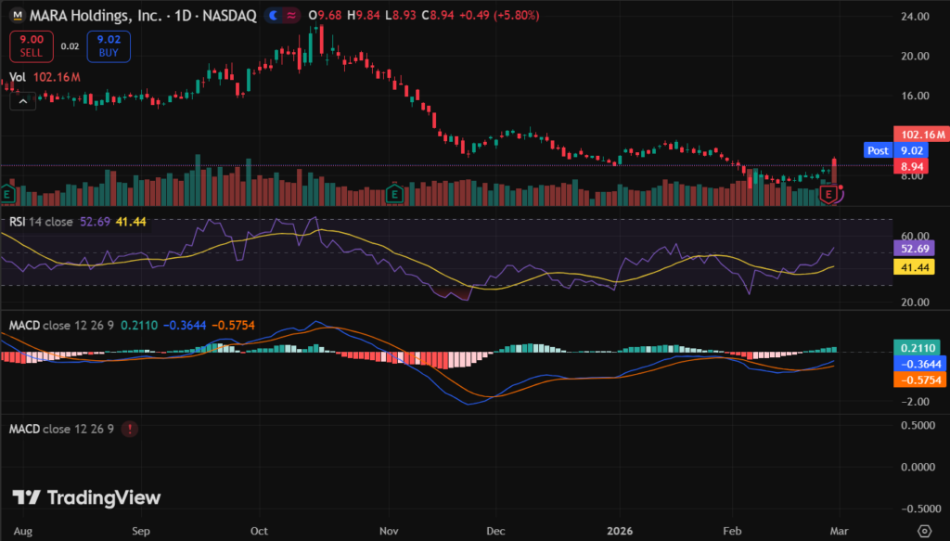Collapse the indicator legend with the chevron
Image resolution: width=950 pixels, height=541 pixels.
[x=22, y=102]
